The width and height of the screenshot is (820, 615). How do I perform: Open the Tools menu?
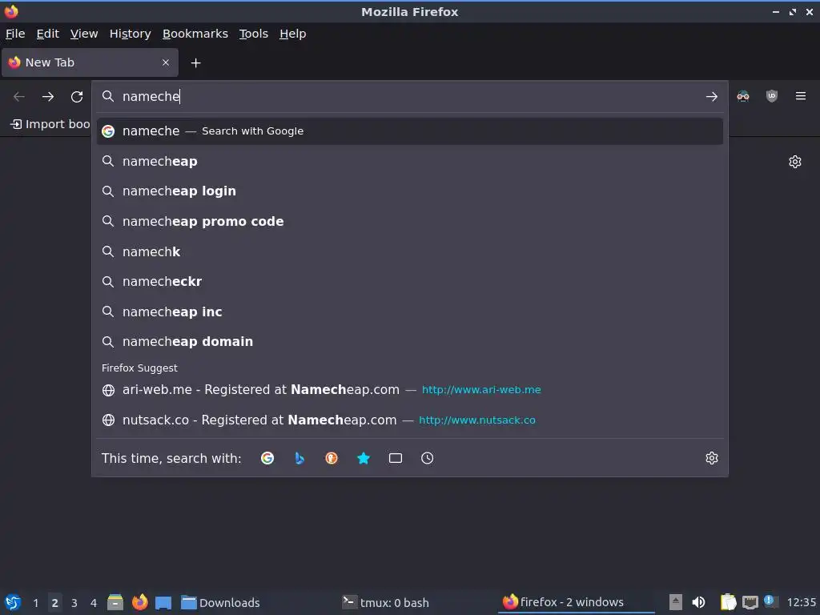tap(254, 34)
